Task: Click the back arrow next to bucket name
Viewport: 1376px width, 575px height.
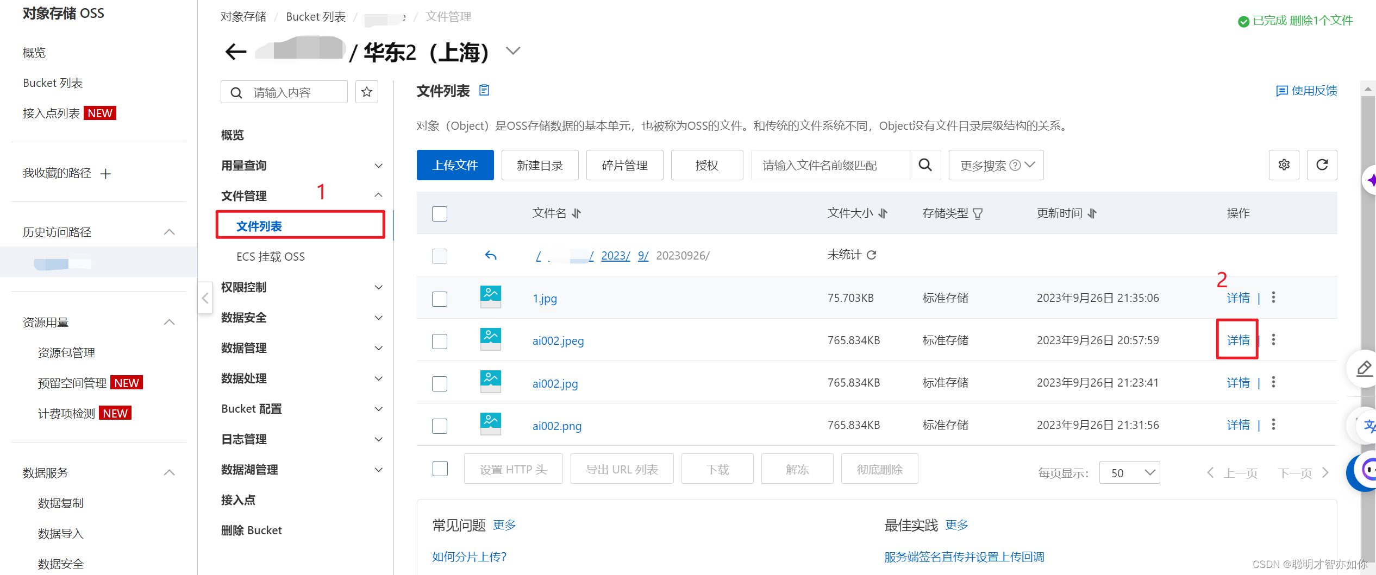Action: [x=236, y=52]
